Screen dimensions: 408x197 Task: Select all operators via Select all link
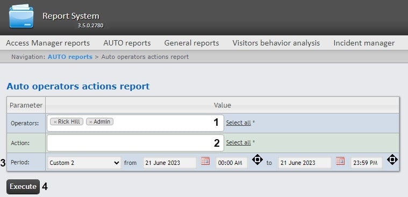(x=238, y=123)
